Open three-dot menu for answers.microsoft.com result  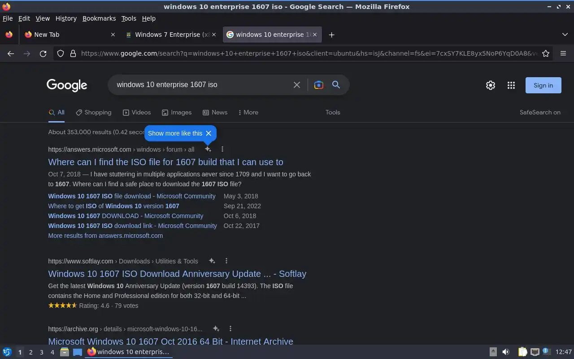(222, 149)
